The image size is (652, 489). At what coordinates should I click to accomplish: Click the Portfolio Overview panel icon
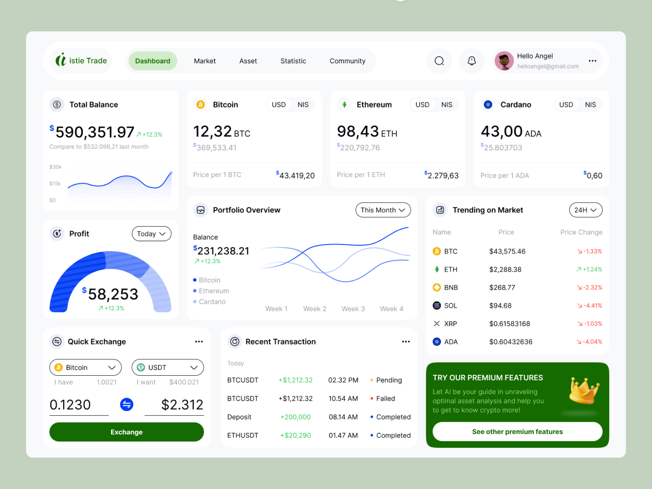click(x=200, y=210)
